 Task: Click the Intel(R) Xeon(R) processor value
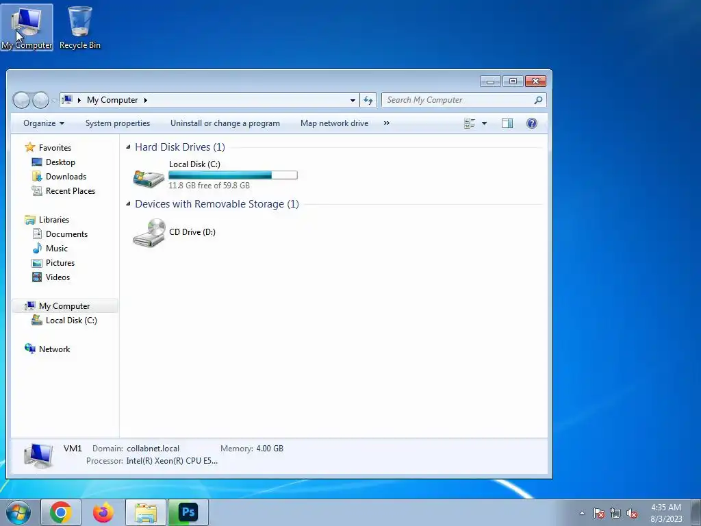coord(172,461)
